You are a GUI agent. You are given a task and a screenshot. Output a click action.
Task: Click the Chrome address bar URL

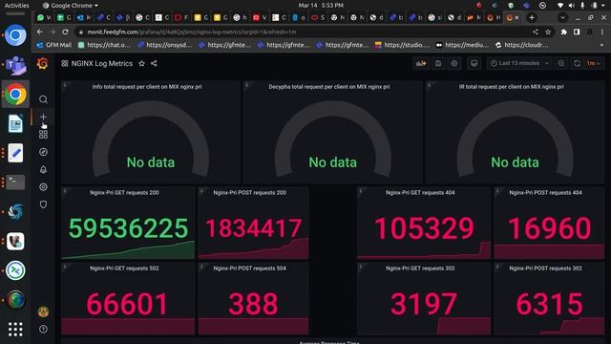click(x=191, y=32)
